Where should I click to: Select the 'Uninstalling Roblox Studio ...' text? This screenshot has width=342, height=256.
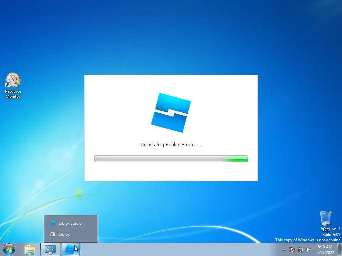[171, 145]
